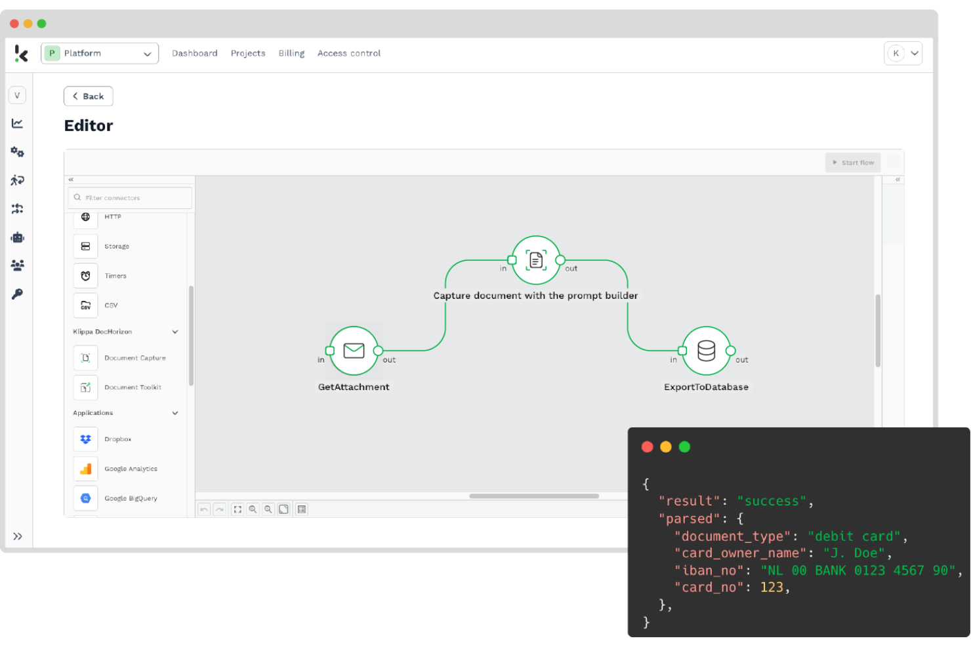Click the fit-to-view icon below the canvas
Viewport: 971px width, 647px height.
click(x=237, y=509)
